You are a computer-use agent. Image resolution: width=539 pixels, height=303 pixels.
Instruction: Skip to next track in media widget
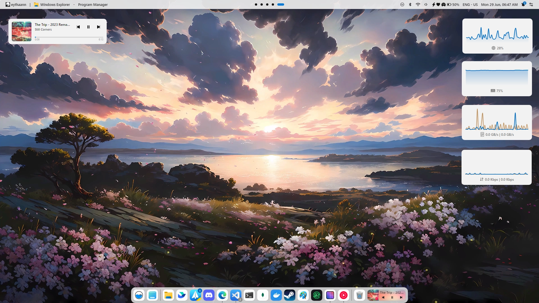[x=99, y=27]
